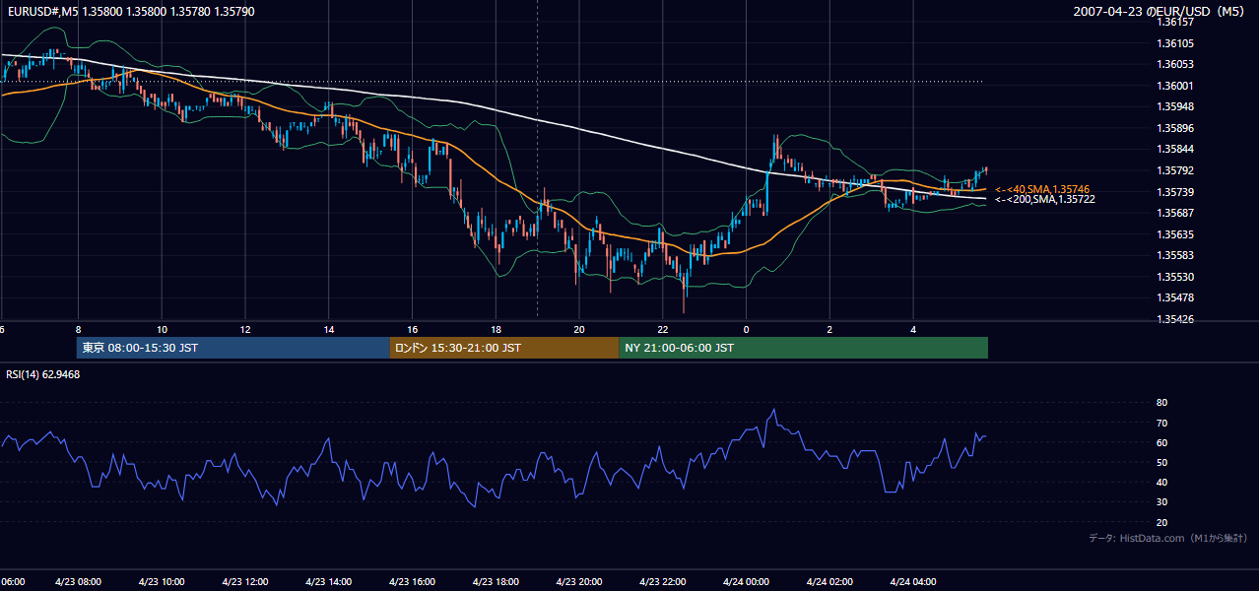Click the RSI scale value 50

pos(1161,462)
